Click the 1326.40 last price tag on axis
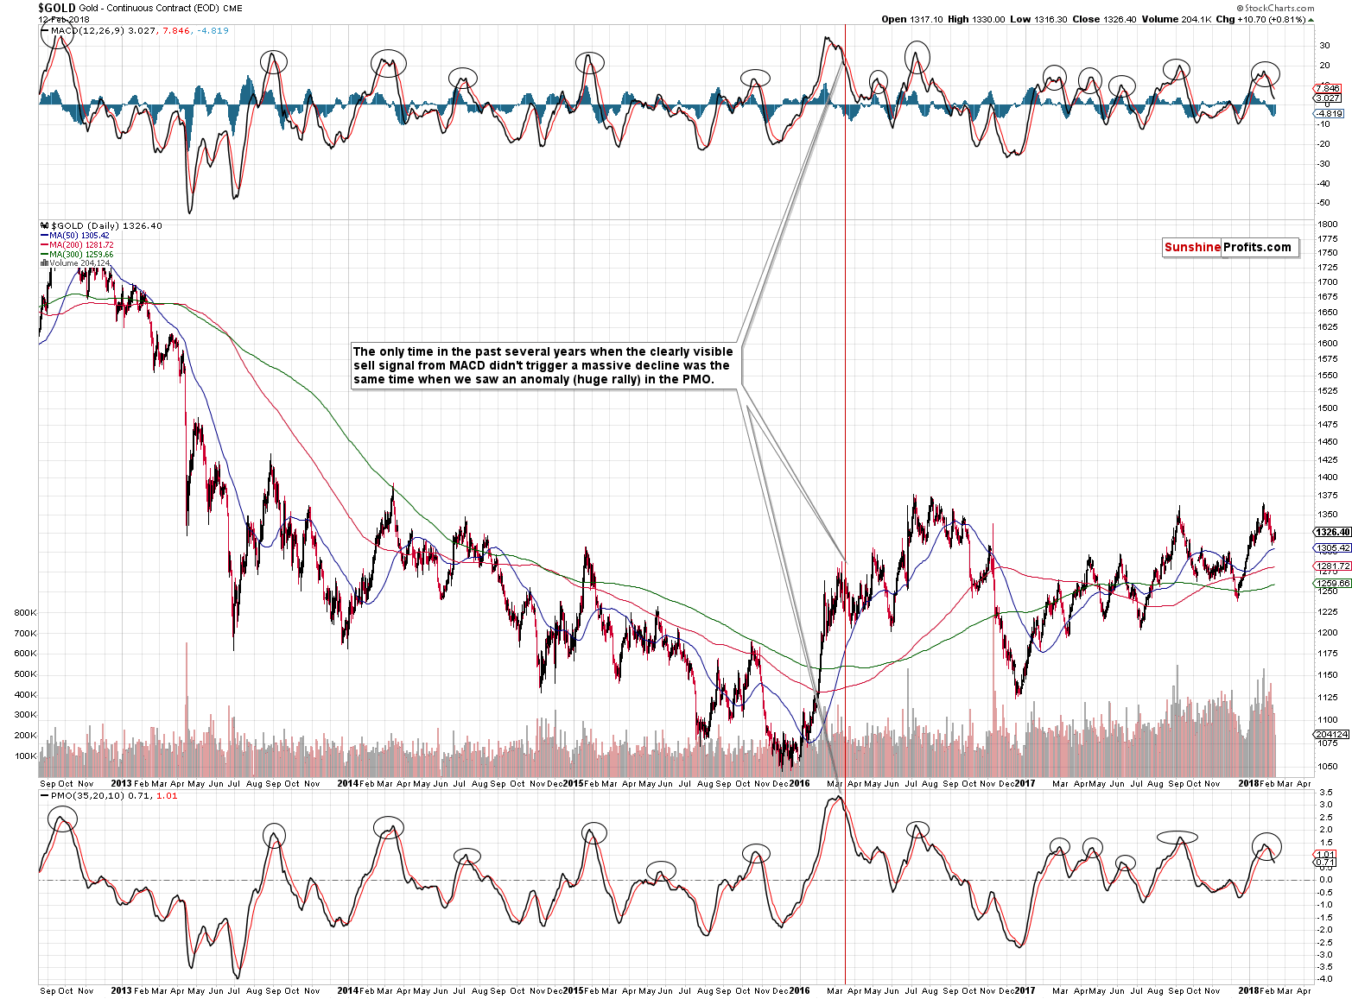Screen dimensions: 1352x999 tap(1332, 533)
